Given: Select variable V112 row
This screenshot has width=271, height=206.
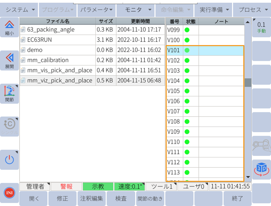Looking at the screenshot, I should click(x=205, y=162).
